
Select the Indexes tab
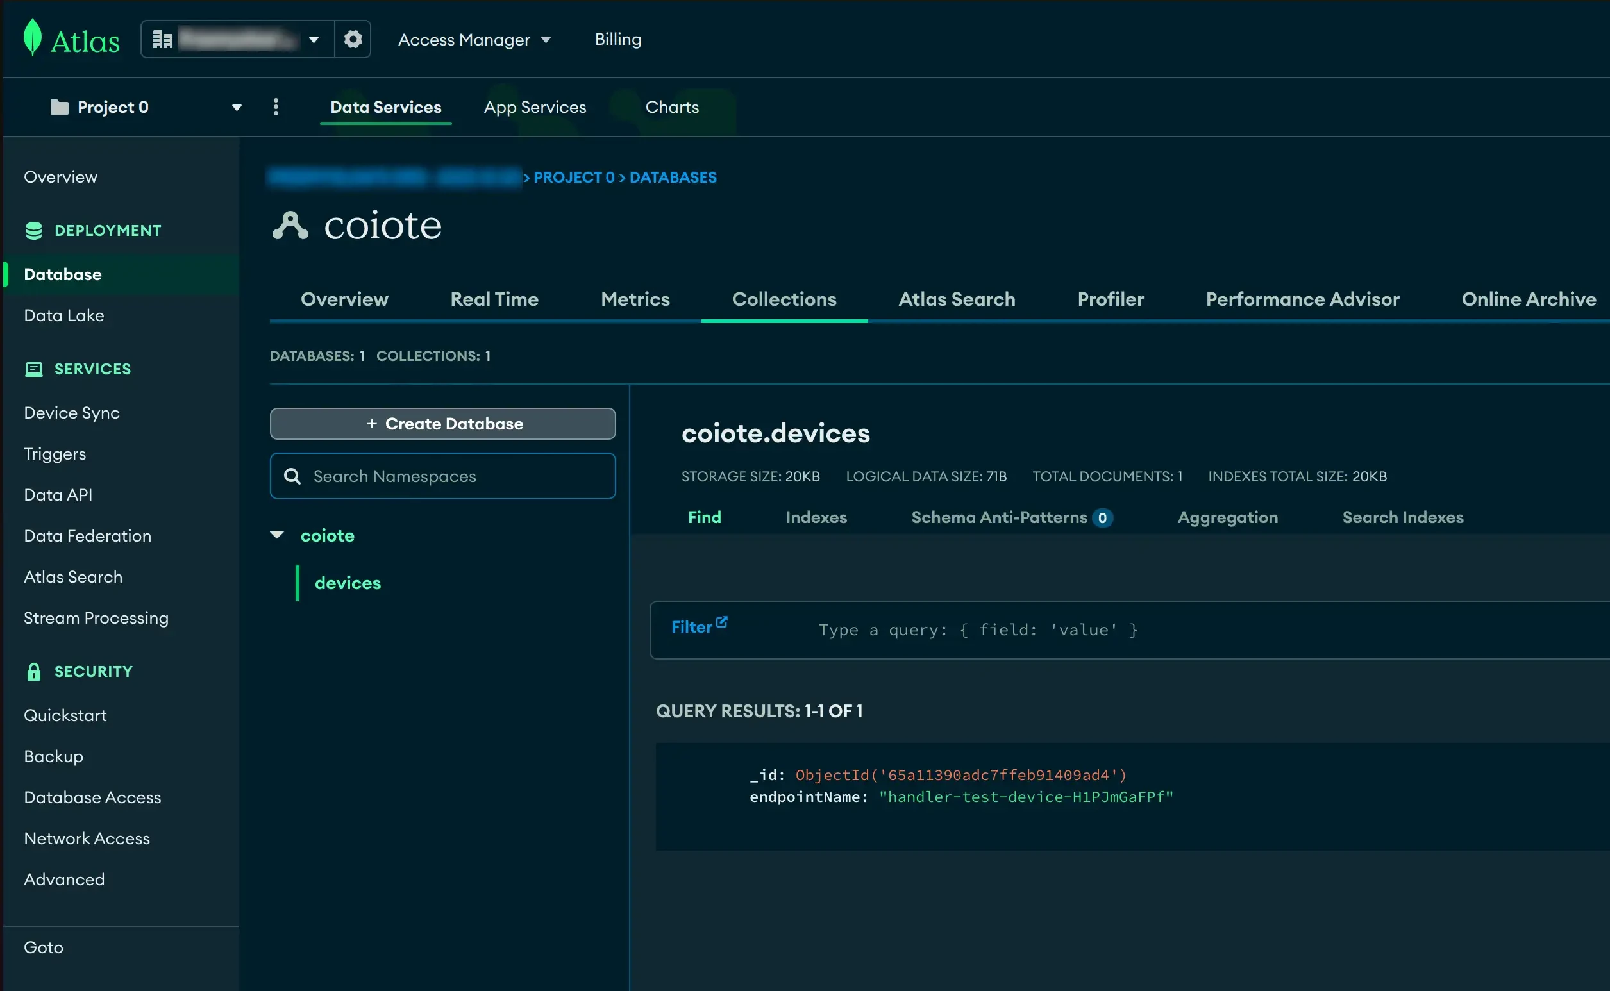click(816, 518)
